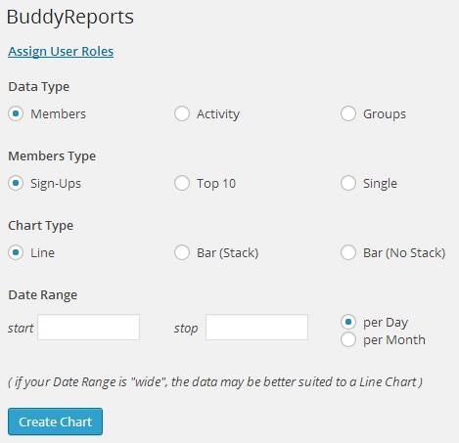Click the Activity label text
Screen dimensions: 459x443
(x=218, y=114)
